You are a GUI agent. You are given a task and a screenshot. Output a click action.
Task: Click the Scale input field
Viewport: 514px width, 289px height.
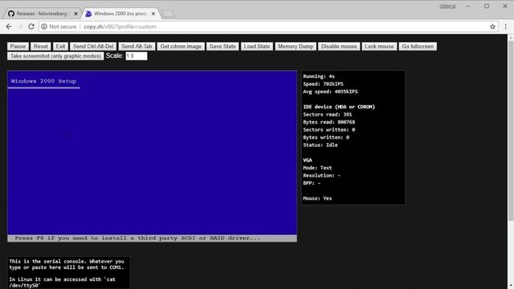click(137, 56)
